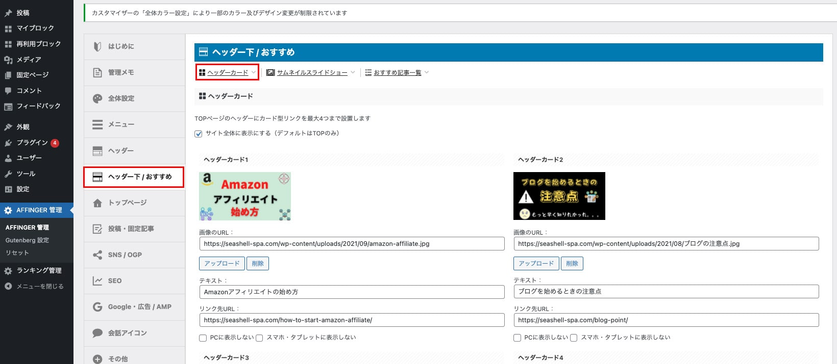Expand the ヘッダーカード dropdown arrow

(x=253, y=72)
